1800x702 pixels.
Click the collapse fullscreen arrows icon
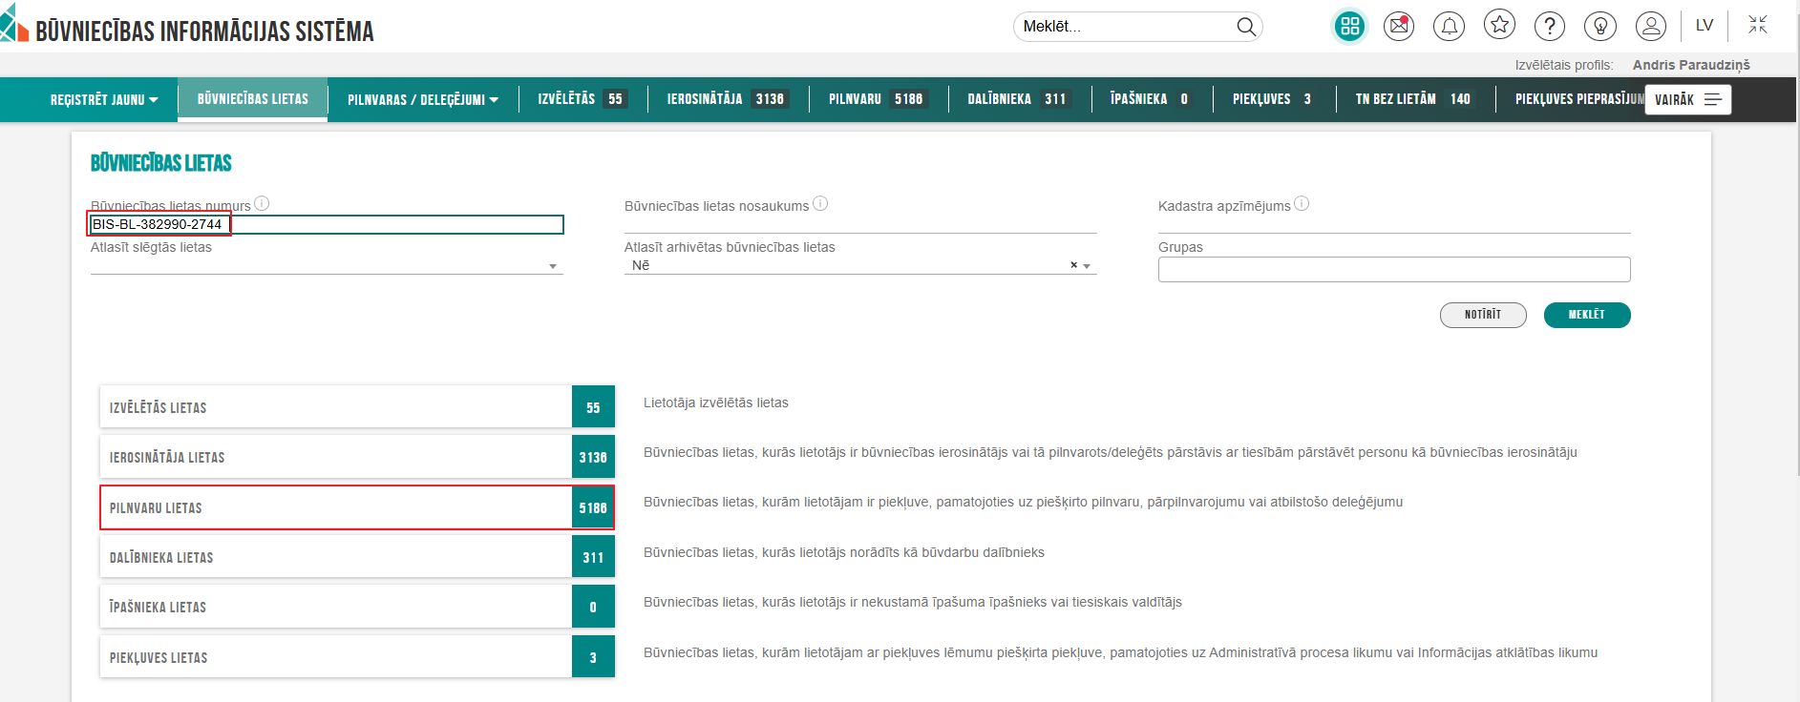(x=1757, y=25)
